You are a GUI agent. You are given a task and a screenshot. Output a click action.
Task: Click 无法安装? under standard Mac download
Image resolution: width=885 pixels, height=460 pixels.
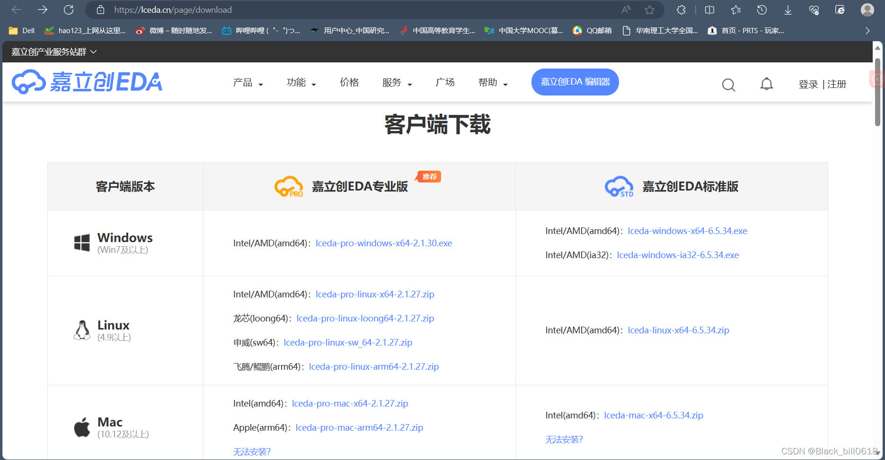click(564, 439)
